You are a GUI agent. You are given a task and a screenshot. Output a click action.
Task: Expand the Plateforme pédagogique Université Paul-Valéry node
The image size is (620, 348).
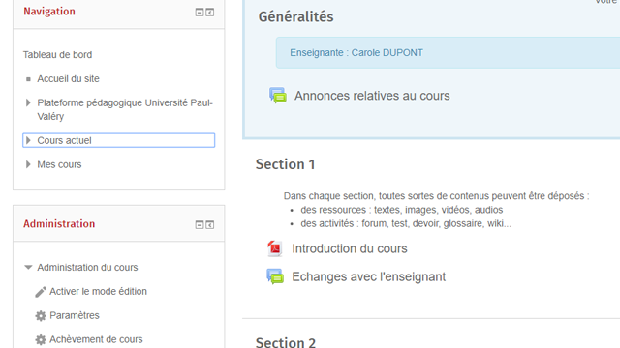point(28,103)
